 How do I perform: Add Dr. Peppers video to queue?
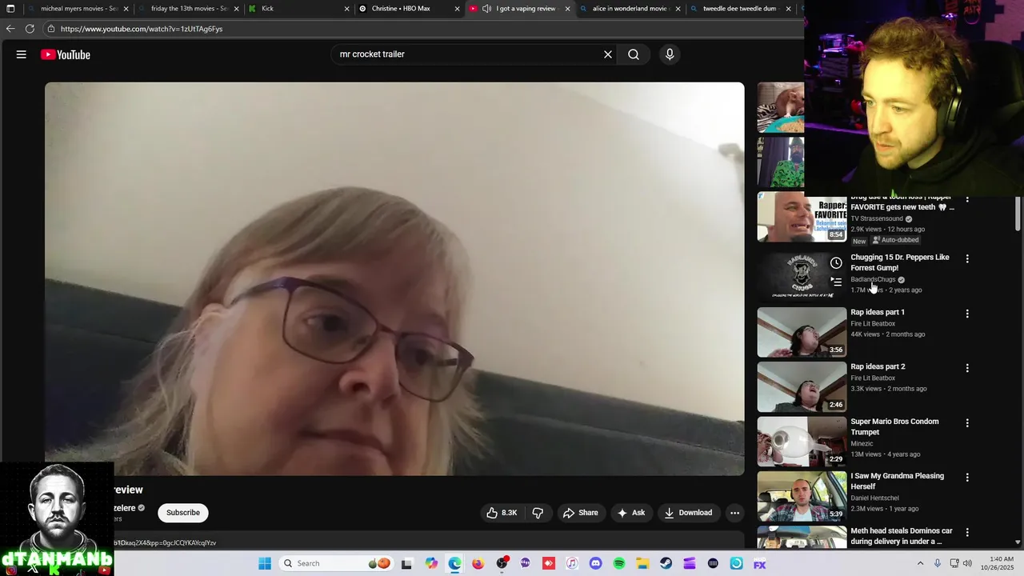836,282
